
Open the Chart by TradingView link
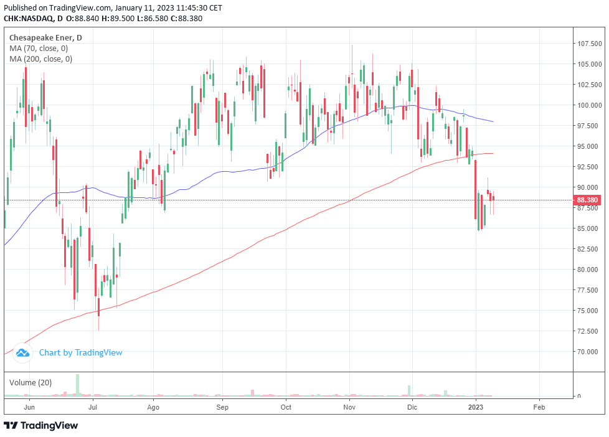tap(80, 352)
